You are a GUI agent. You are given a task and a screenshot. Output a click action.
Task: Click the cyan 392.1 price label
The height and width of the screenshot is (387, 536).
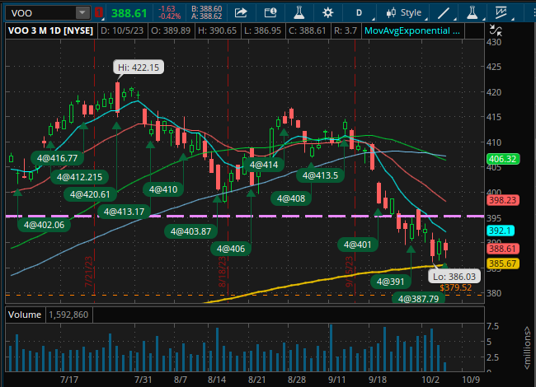point(500,231)
